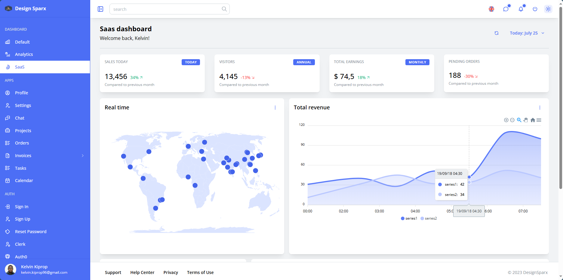The height and width of the screenshot is (280, 563).
Task: Open the Terms of Use link
Action: tap(200, 272)
